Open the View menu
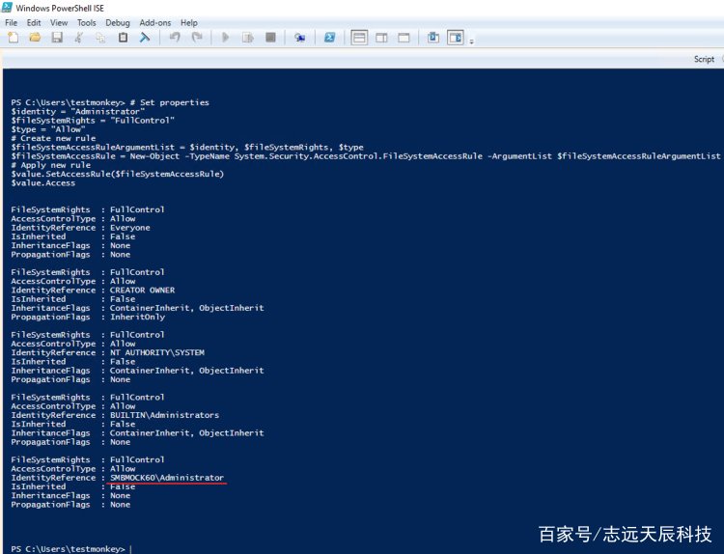 point(59,22)
